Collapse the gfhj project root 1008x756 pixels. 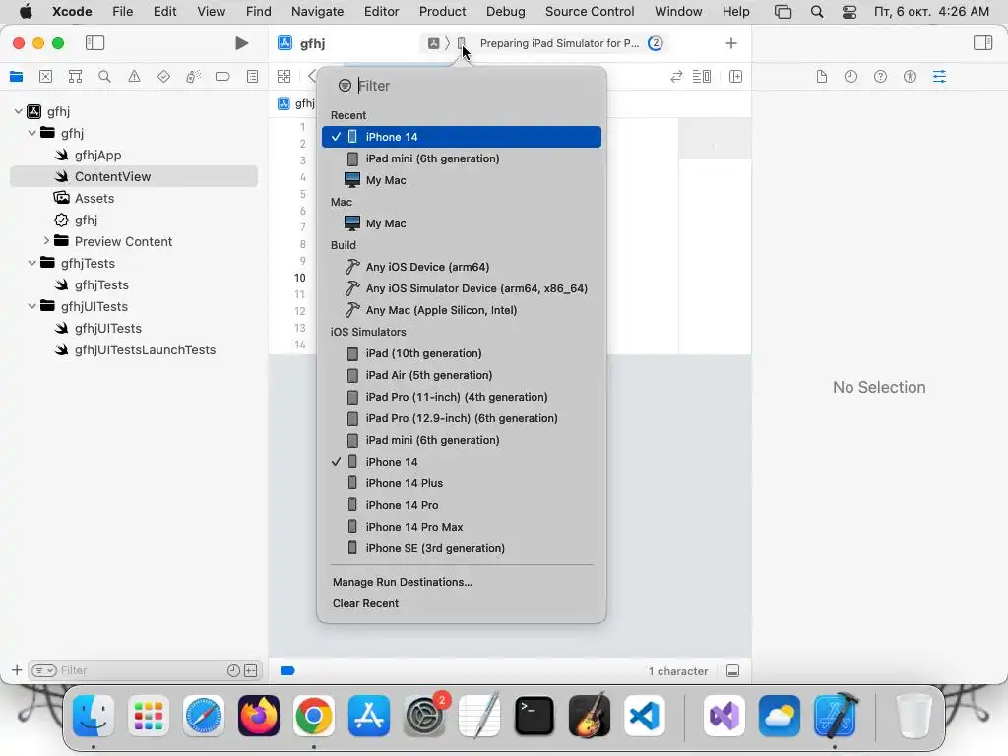[18, 111]
